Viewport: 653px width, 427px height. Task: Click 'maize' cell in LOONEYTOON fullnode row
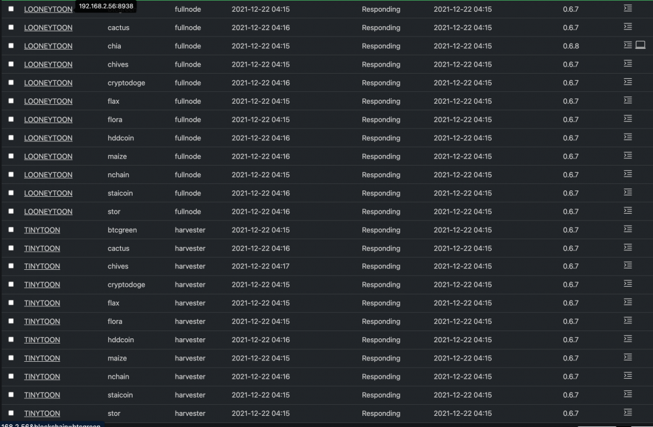(x=118, y=156)
